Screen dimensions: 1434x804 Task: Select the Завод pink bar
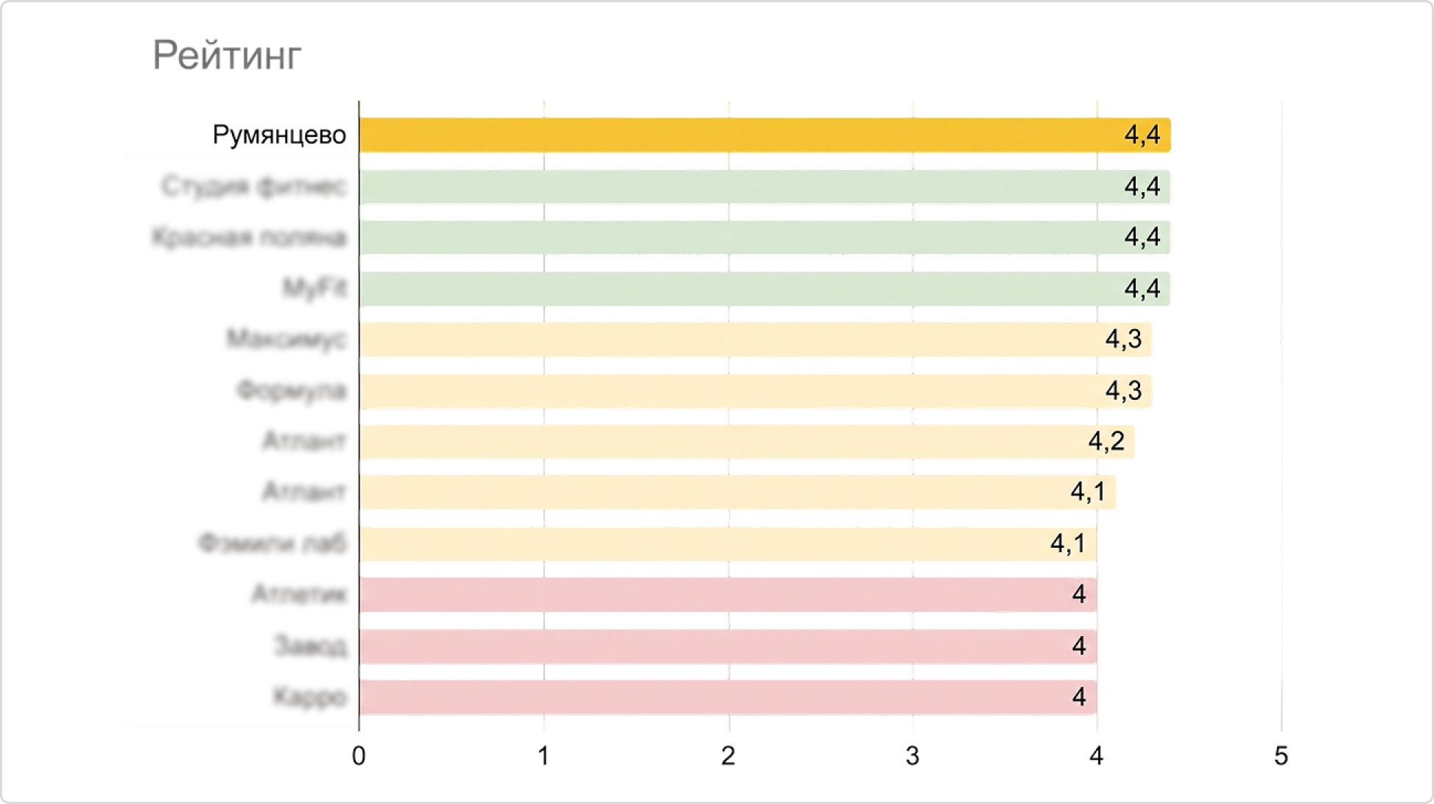[x=728, y=646]
